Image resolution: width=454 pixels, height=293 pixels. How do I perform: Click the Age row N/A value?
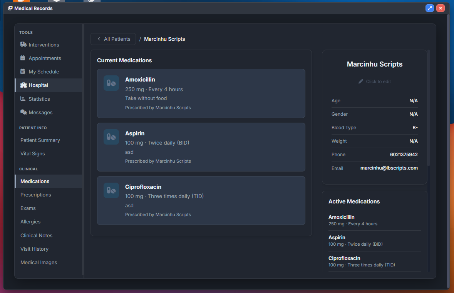click(x=414, y=101)
